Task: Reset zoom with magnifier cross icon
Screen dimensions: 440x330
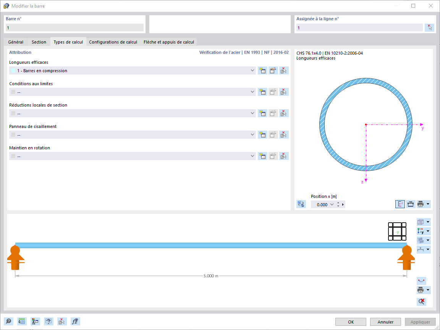Action: (x=422, y=302)
